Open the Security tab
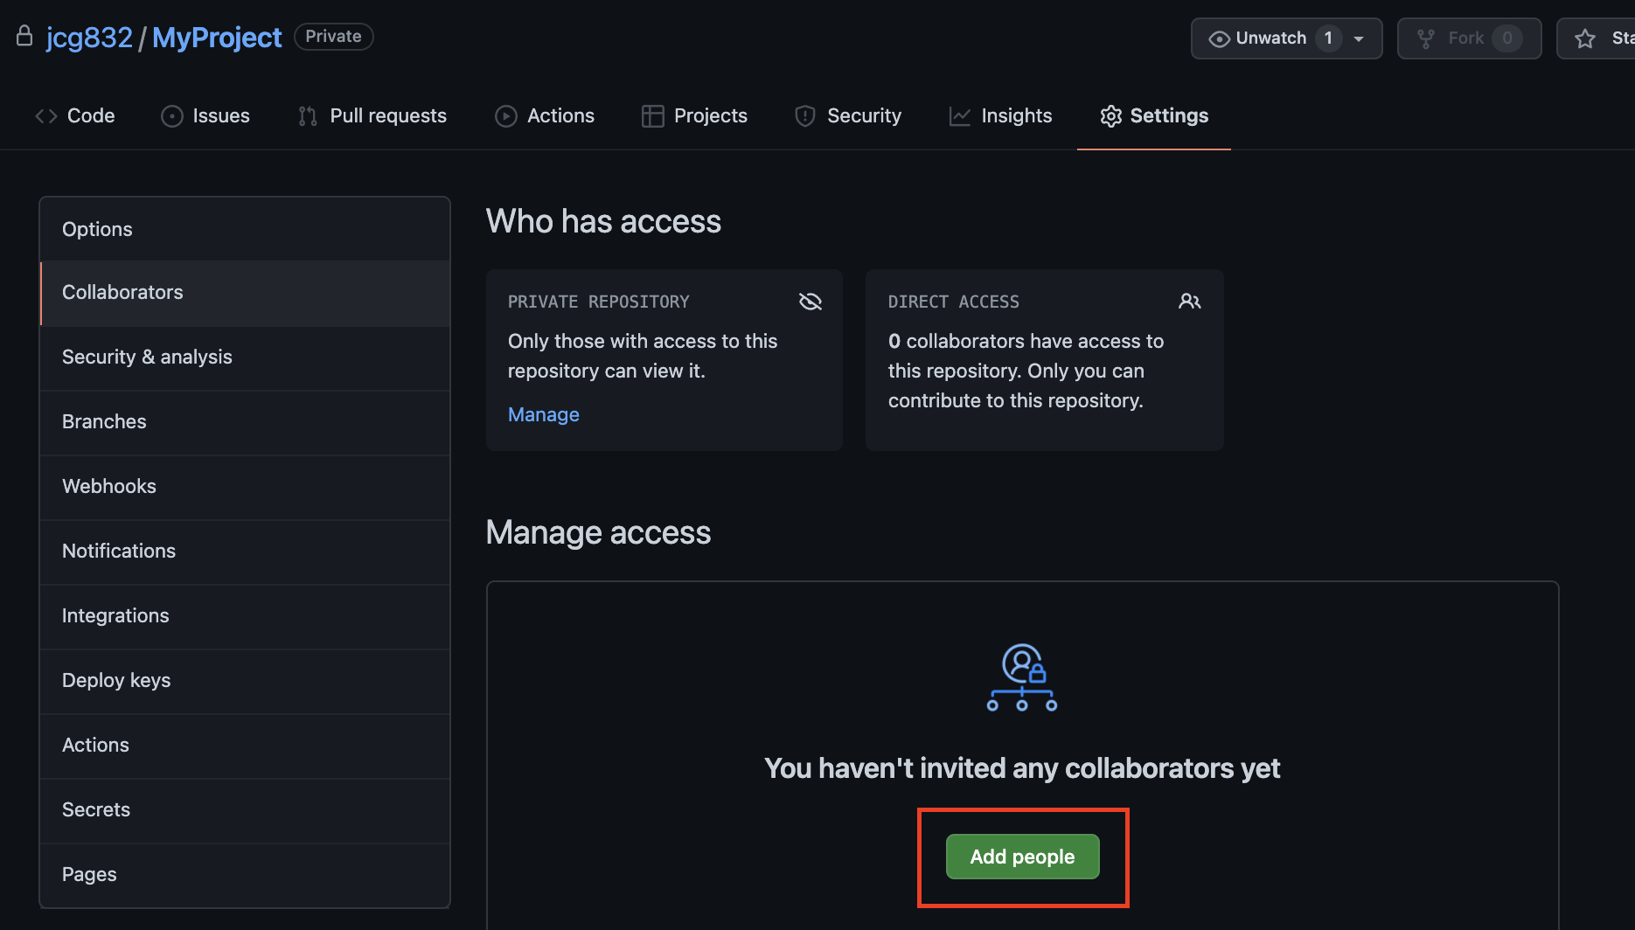Screen dimensions: 1635x930 [x=848, y=115]
